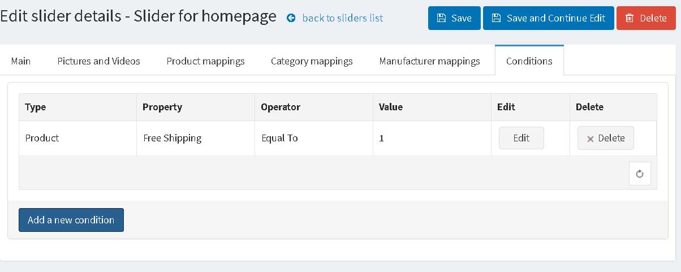Add a new condition
This screenshot has width=681, height=272.
(71, 220)
